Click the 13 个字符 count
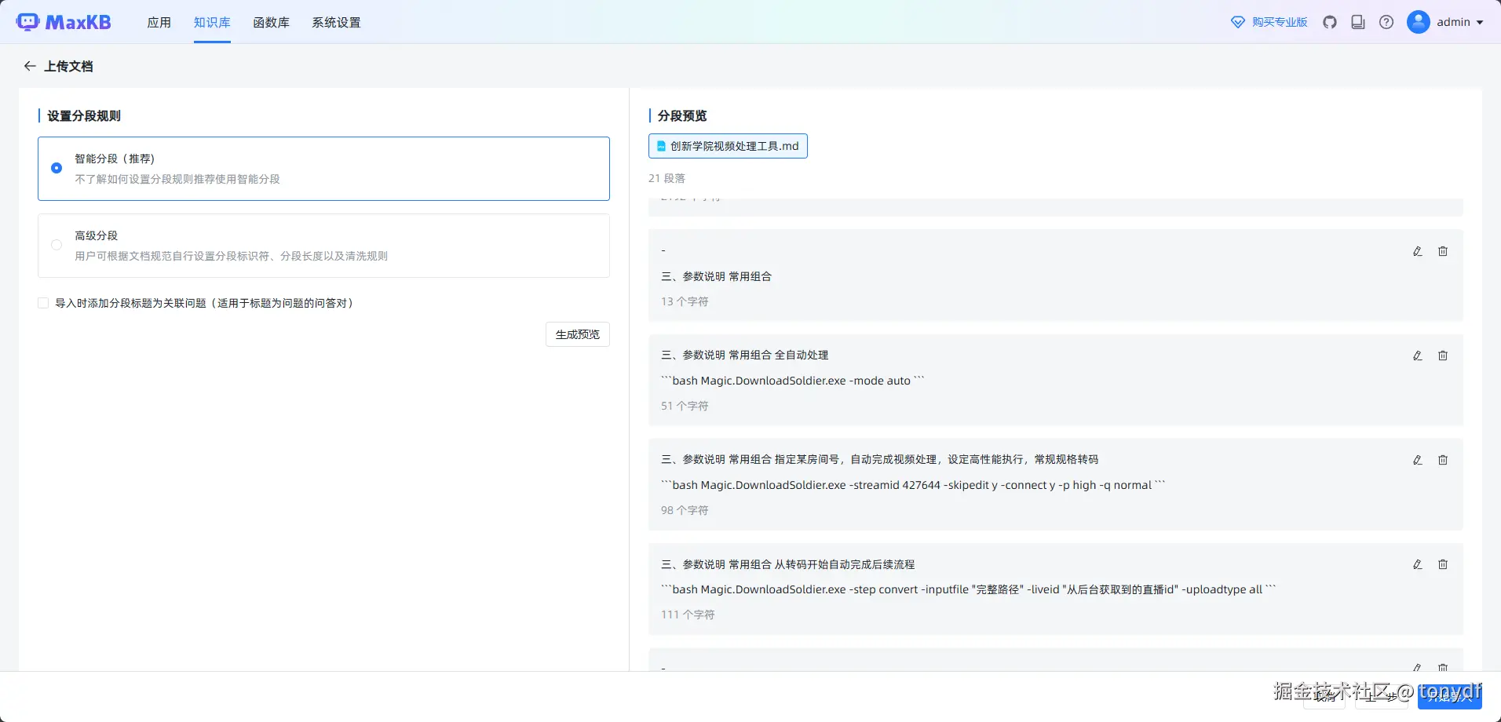1501x722 pixels. click(x=685, y=301)
